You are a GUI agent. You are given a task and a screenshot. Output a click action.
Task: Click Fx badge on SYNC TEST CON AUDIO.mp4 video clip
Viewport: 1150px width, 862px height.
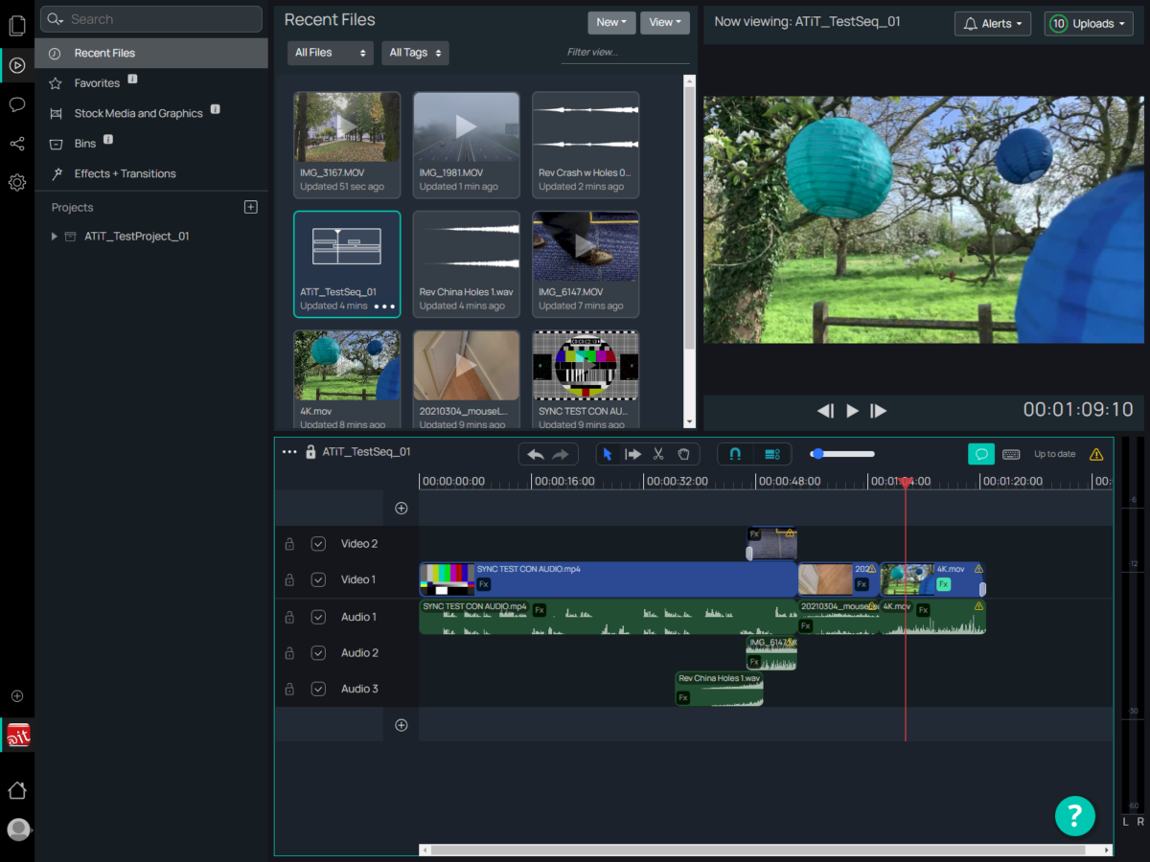(484, 584)
